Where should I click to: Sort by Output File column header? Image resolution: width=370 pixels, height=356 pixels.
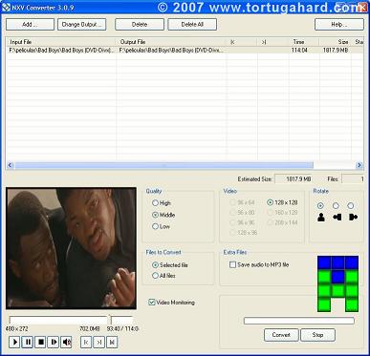pyautogui.click(x=171, y=42)
